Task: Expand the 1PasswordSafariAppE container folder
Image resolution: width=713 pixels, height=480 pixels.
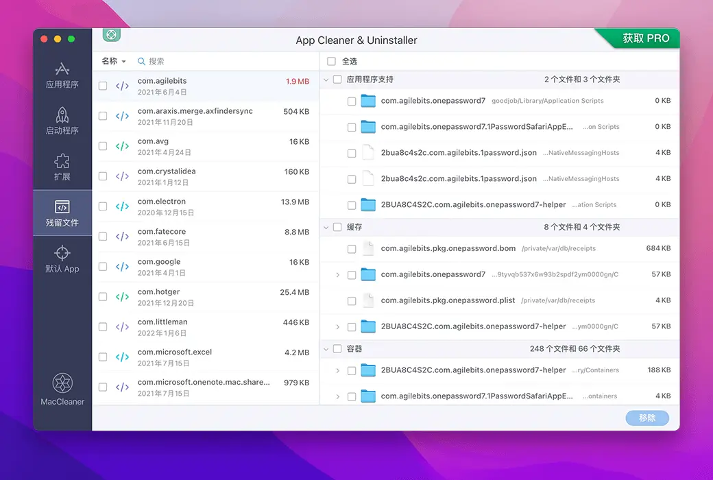Action: (337, 397)
